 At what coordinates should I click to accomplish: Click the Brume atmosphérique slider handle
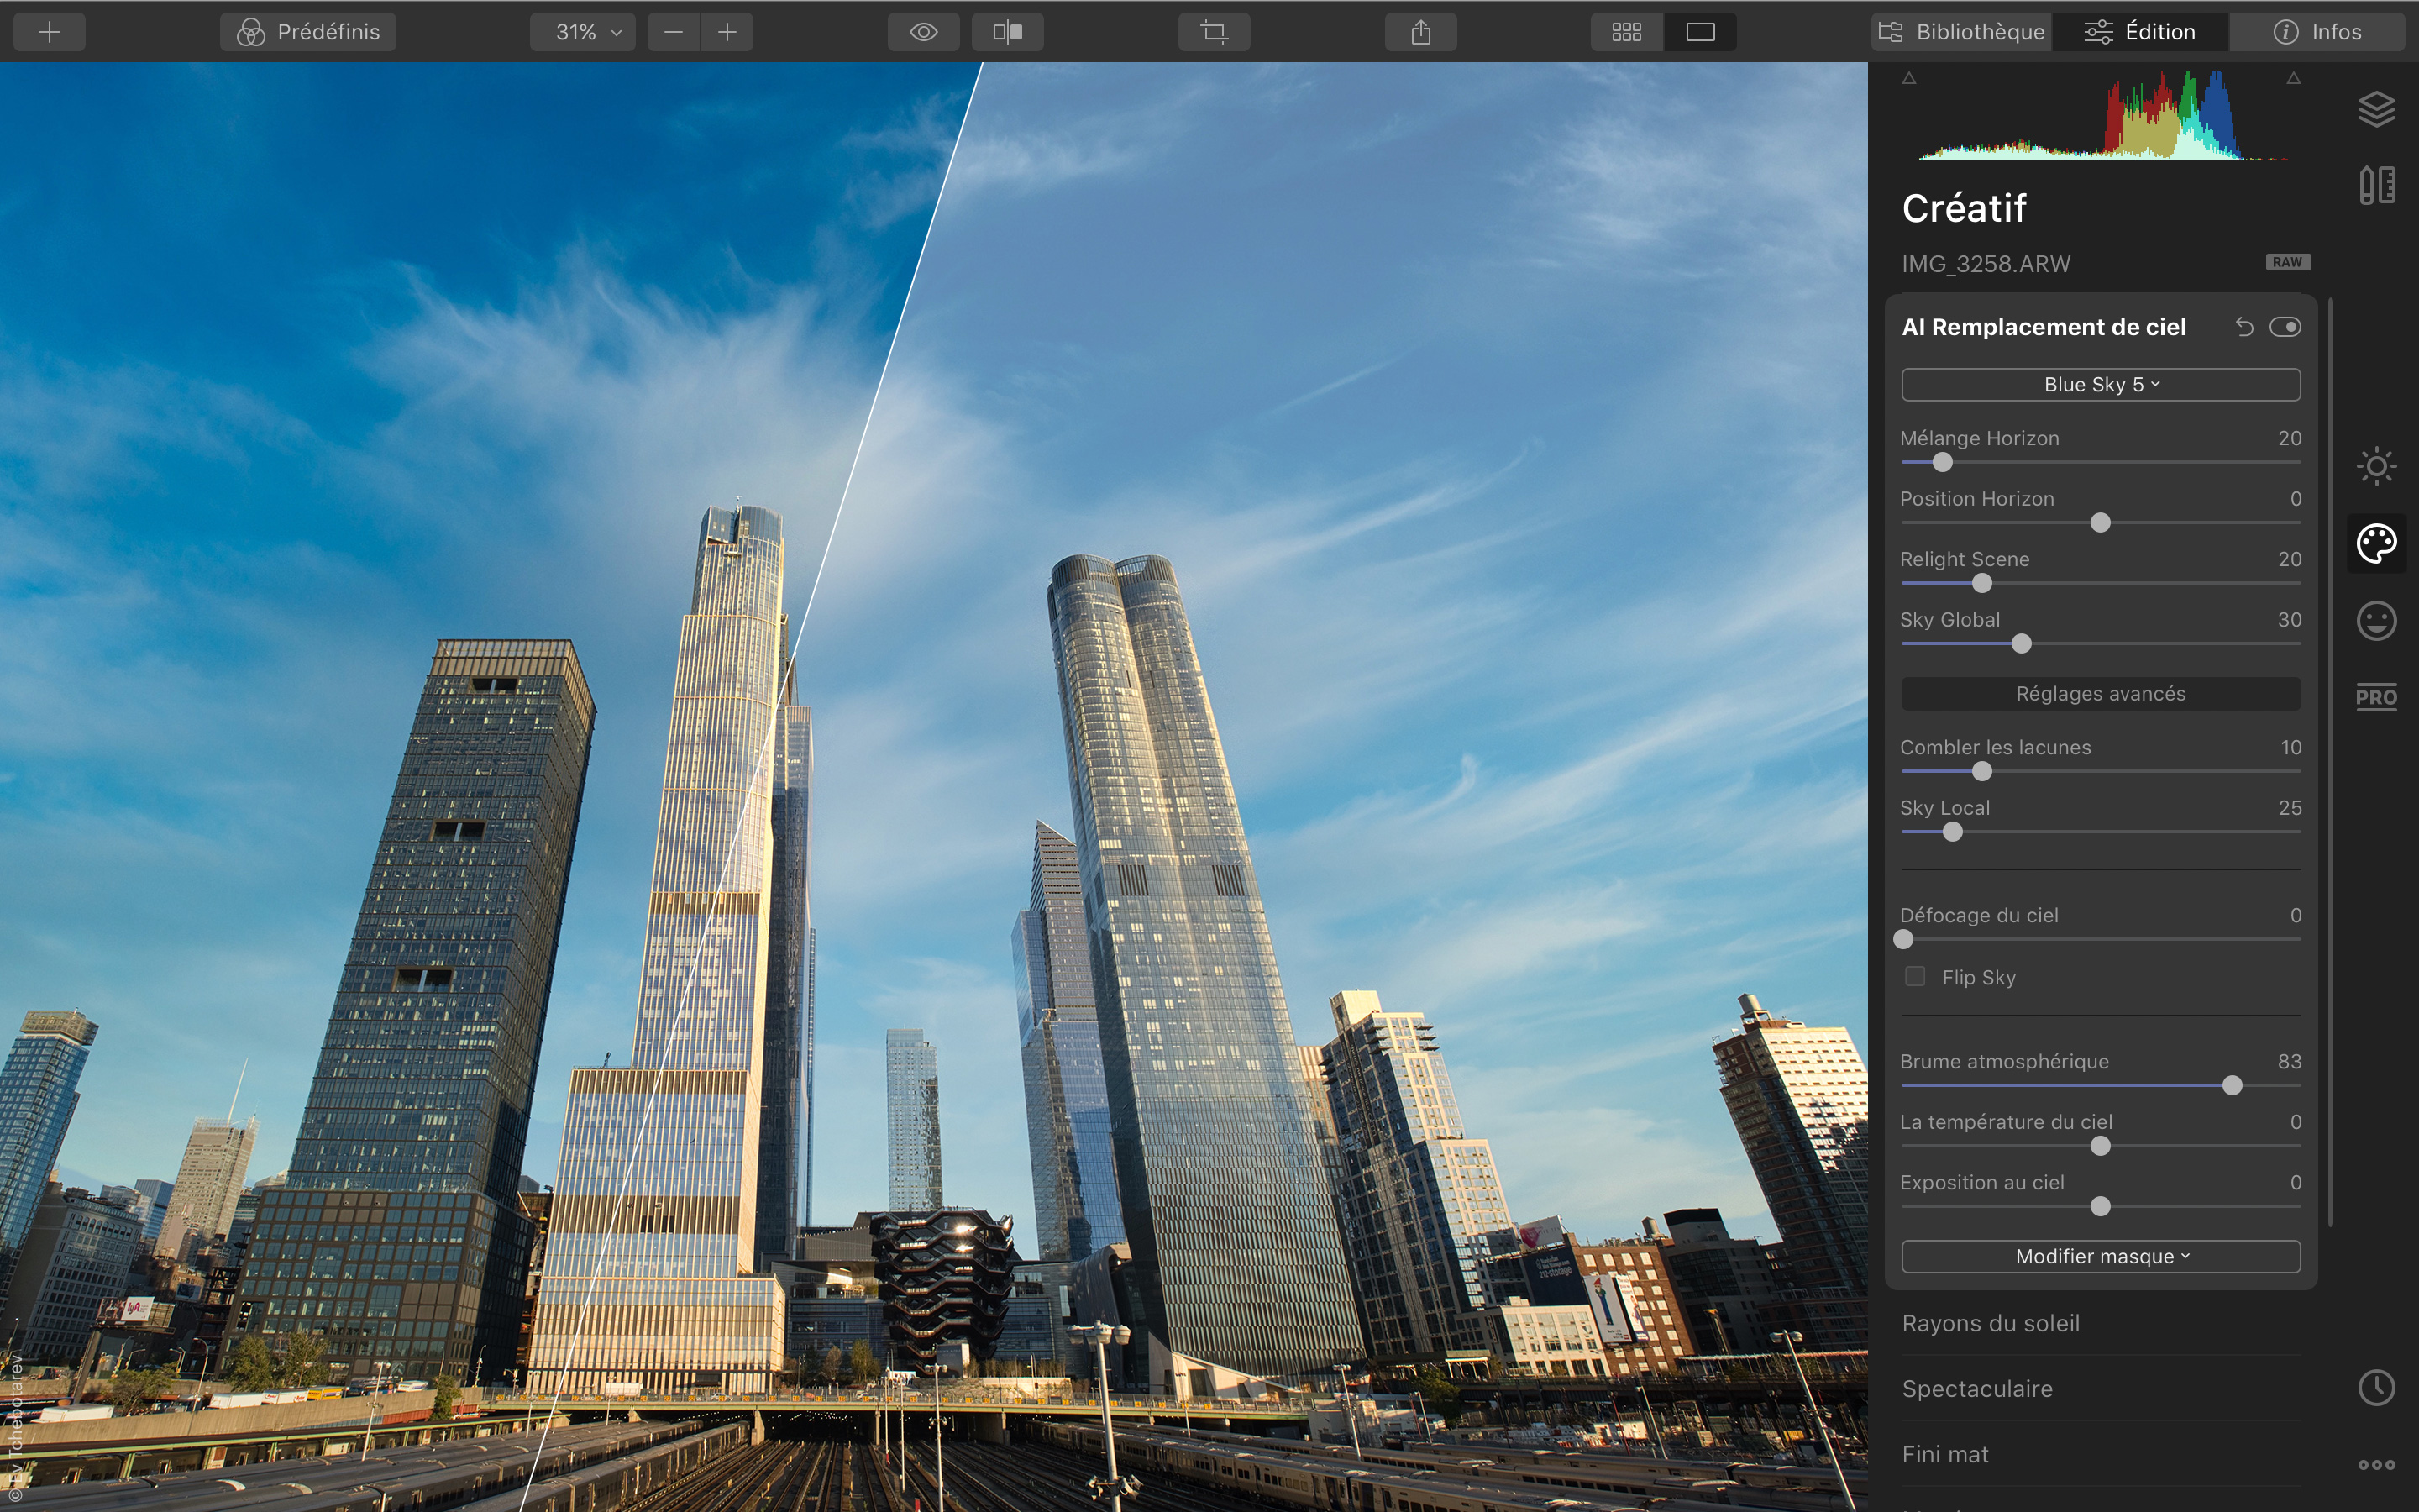click(x=2231, y=1086)
